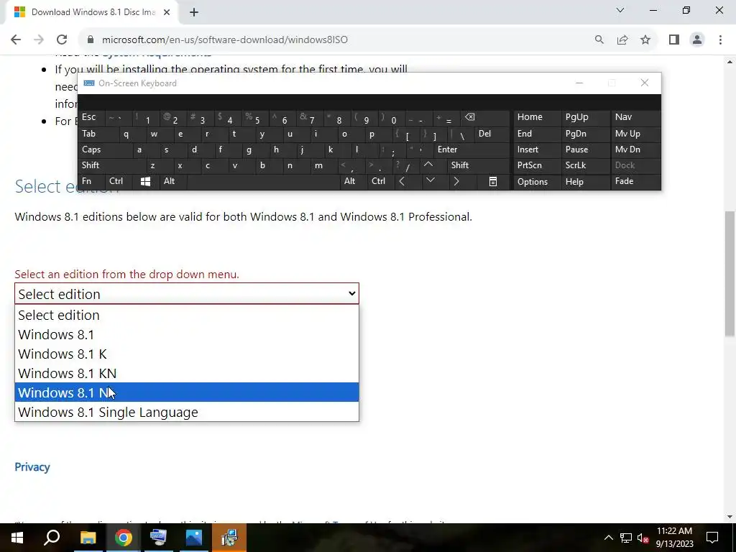Viewport: 736px width, 552px height.
Task: Toggle the left Shift key
Action: 111,165
